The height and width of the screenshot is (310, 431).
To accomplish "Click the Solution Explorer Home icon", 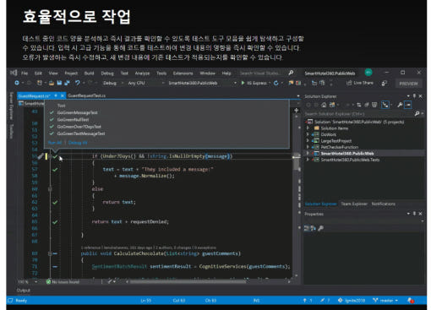I will click(324, 105).
